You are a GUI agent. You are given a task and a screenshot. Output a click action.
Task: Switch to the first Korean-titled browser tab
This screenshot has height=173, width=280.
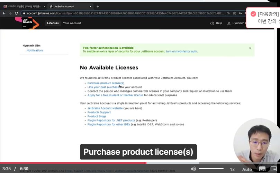[x=25, y=7]
